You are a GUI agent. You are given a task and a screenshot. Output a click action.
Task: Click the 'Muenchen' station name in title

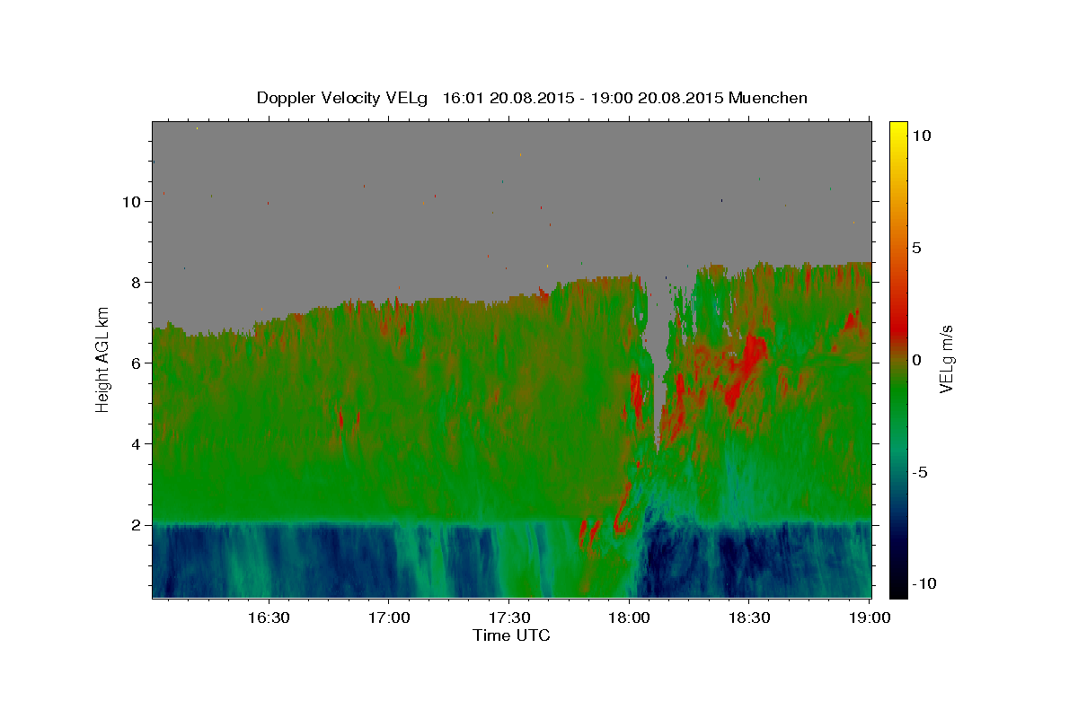coord(768,98)
